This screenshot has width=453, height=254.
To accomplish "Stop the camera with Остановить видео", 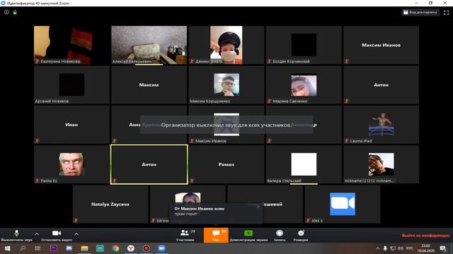I will coord(57,235).
